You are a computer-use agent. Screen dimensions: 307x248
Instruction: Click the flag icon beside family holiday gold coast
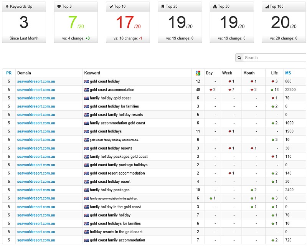87,98
